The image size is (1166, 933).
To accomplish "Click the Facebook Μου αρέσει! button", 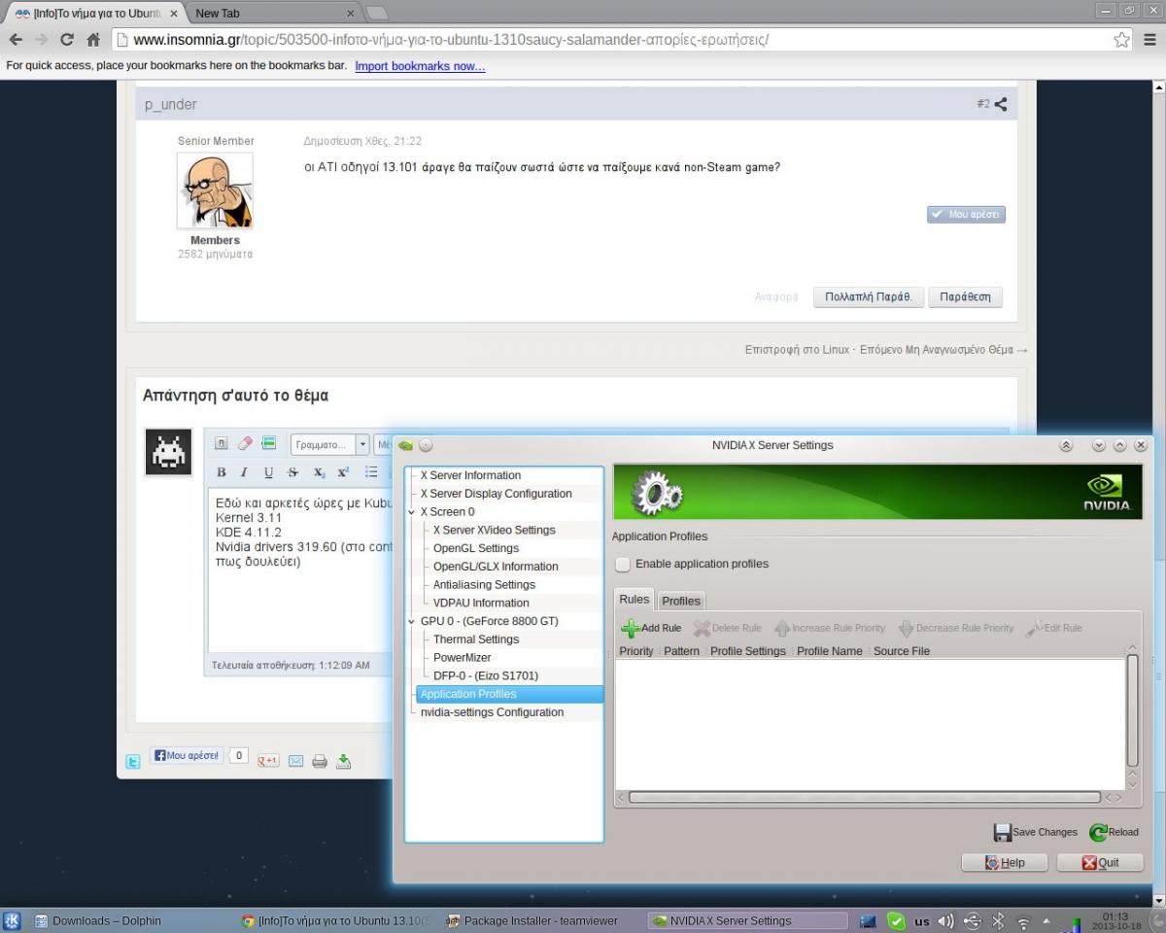I will (187, 755).
